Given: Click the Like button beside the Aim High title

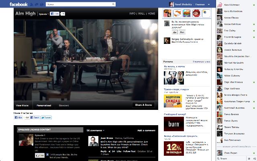Looking at the screenshot, I should pyautogui.click(x=55, y=14).
